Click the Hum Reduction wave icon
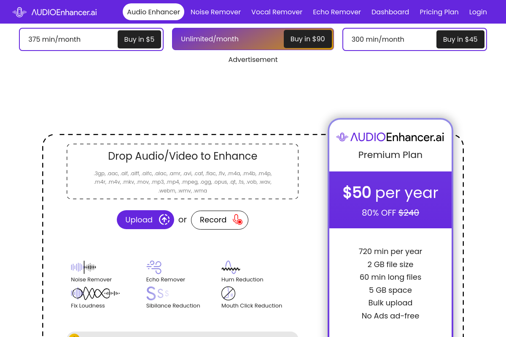The height and width of the screenshot is (337, 506). click(x=231, y=267)
